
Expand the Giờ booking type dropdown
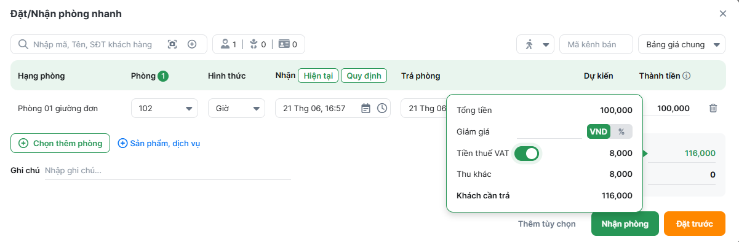coord(236,108)
